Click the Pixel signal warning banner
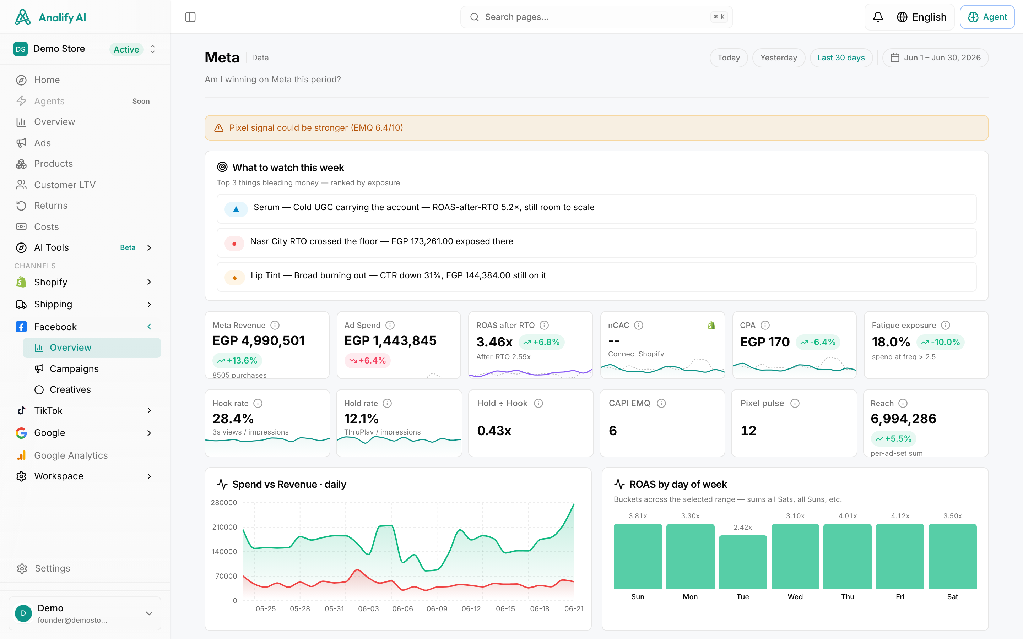The image size is (1023, 639). [x=596, y=128]
